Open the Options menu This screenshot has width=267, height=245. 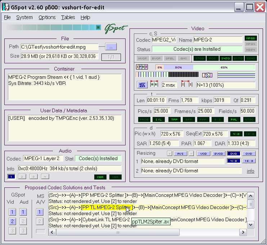click(x=47, y=17)
